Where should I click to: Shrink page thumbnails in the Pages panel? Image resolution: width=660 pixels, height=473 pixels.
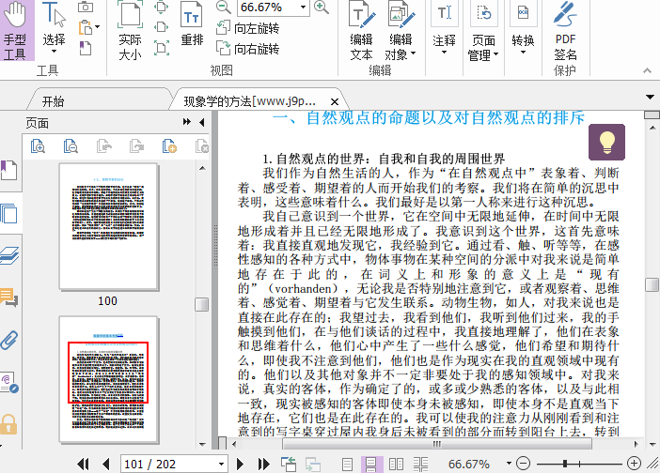[71, 146]
